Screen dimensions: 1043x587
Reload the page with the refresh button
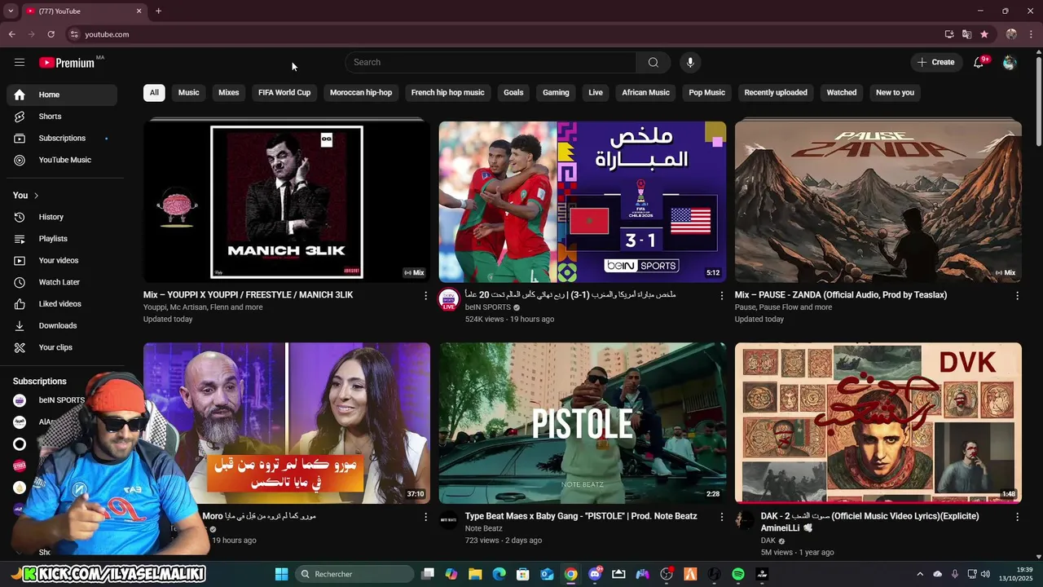pos(51,34)
